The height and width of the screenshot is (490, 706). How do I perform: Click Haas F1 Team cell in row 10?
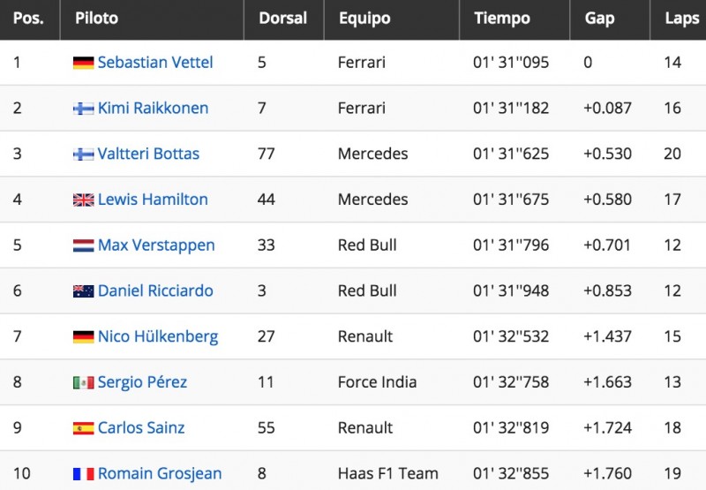point(388,473)
